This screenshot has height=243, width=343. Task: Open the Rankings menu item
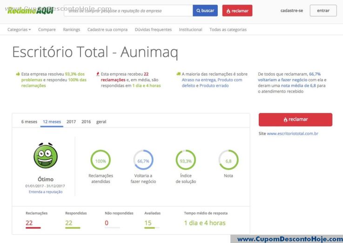coord(72,29)
